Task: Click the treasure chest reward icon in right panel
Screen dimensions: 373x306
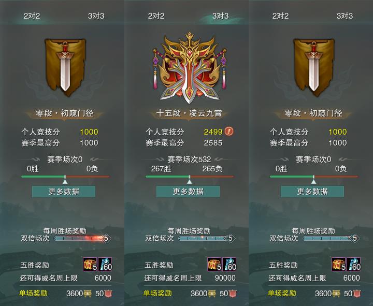Action: pyautogui.click(x=339, y=264)
